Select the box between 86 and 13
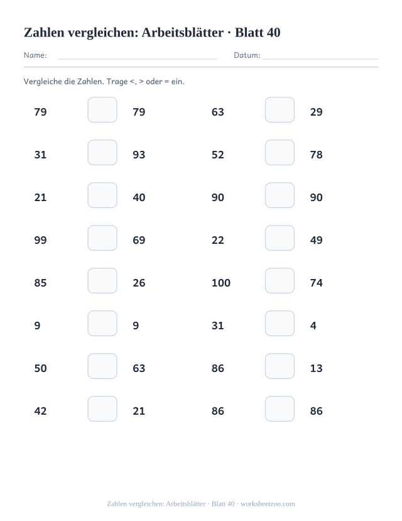 coord(280,366)
